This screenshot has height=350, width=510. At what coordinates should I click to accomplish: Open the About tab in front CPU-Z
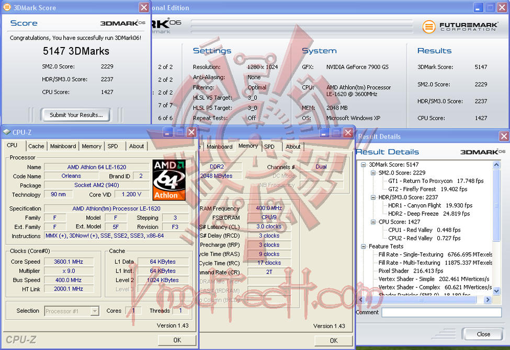[x=137, y=146]
